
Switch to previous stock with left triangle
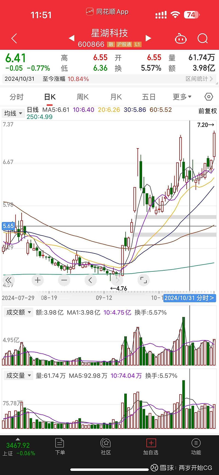[x=71, y=38]
